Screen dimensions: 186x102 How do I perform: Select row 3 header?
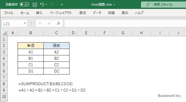click(4, 52)
